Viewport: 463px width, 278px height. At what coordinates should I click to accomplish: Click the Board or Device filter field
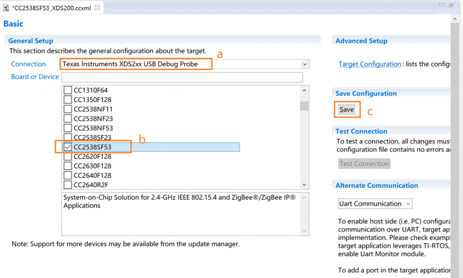pyautogui.click(x=182, y=77)
